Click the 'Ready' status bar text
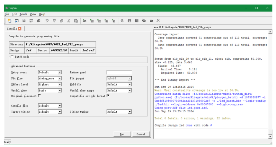The height and width of the screenshot is (147, 276). [x=7, y=142]
